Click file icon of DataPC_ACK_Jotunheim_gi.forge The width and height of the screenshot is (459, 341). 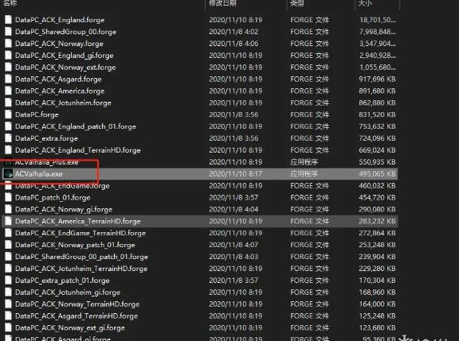9,293
